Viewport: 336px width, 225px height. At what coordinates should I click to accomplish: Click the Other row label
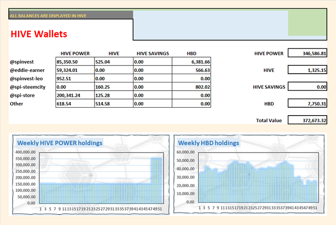point(16,103)
